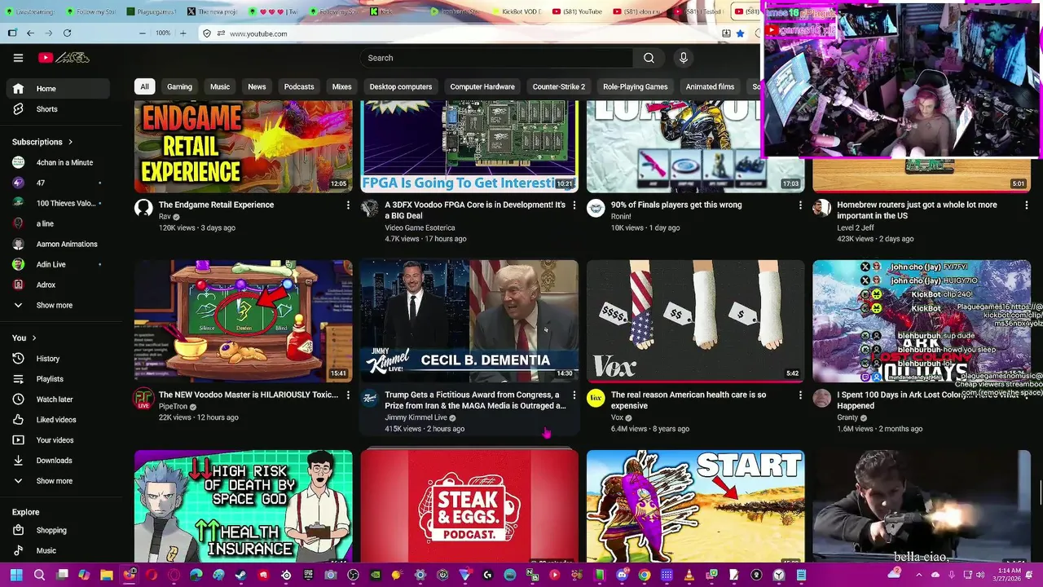Zoom in with the plus button
1043x587 pixels.
tap(183, 33)
